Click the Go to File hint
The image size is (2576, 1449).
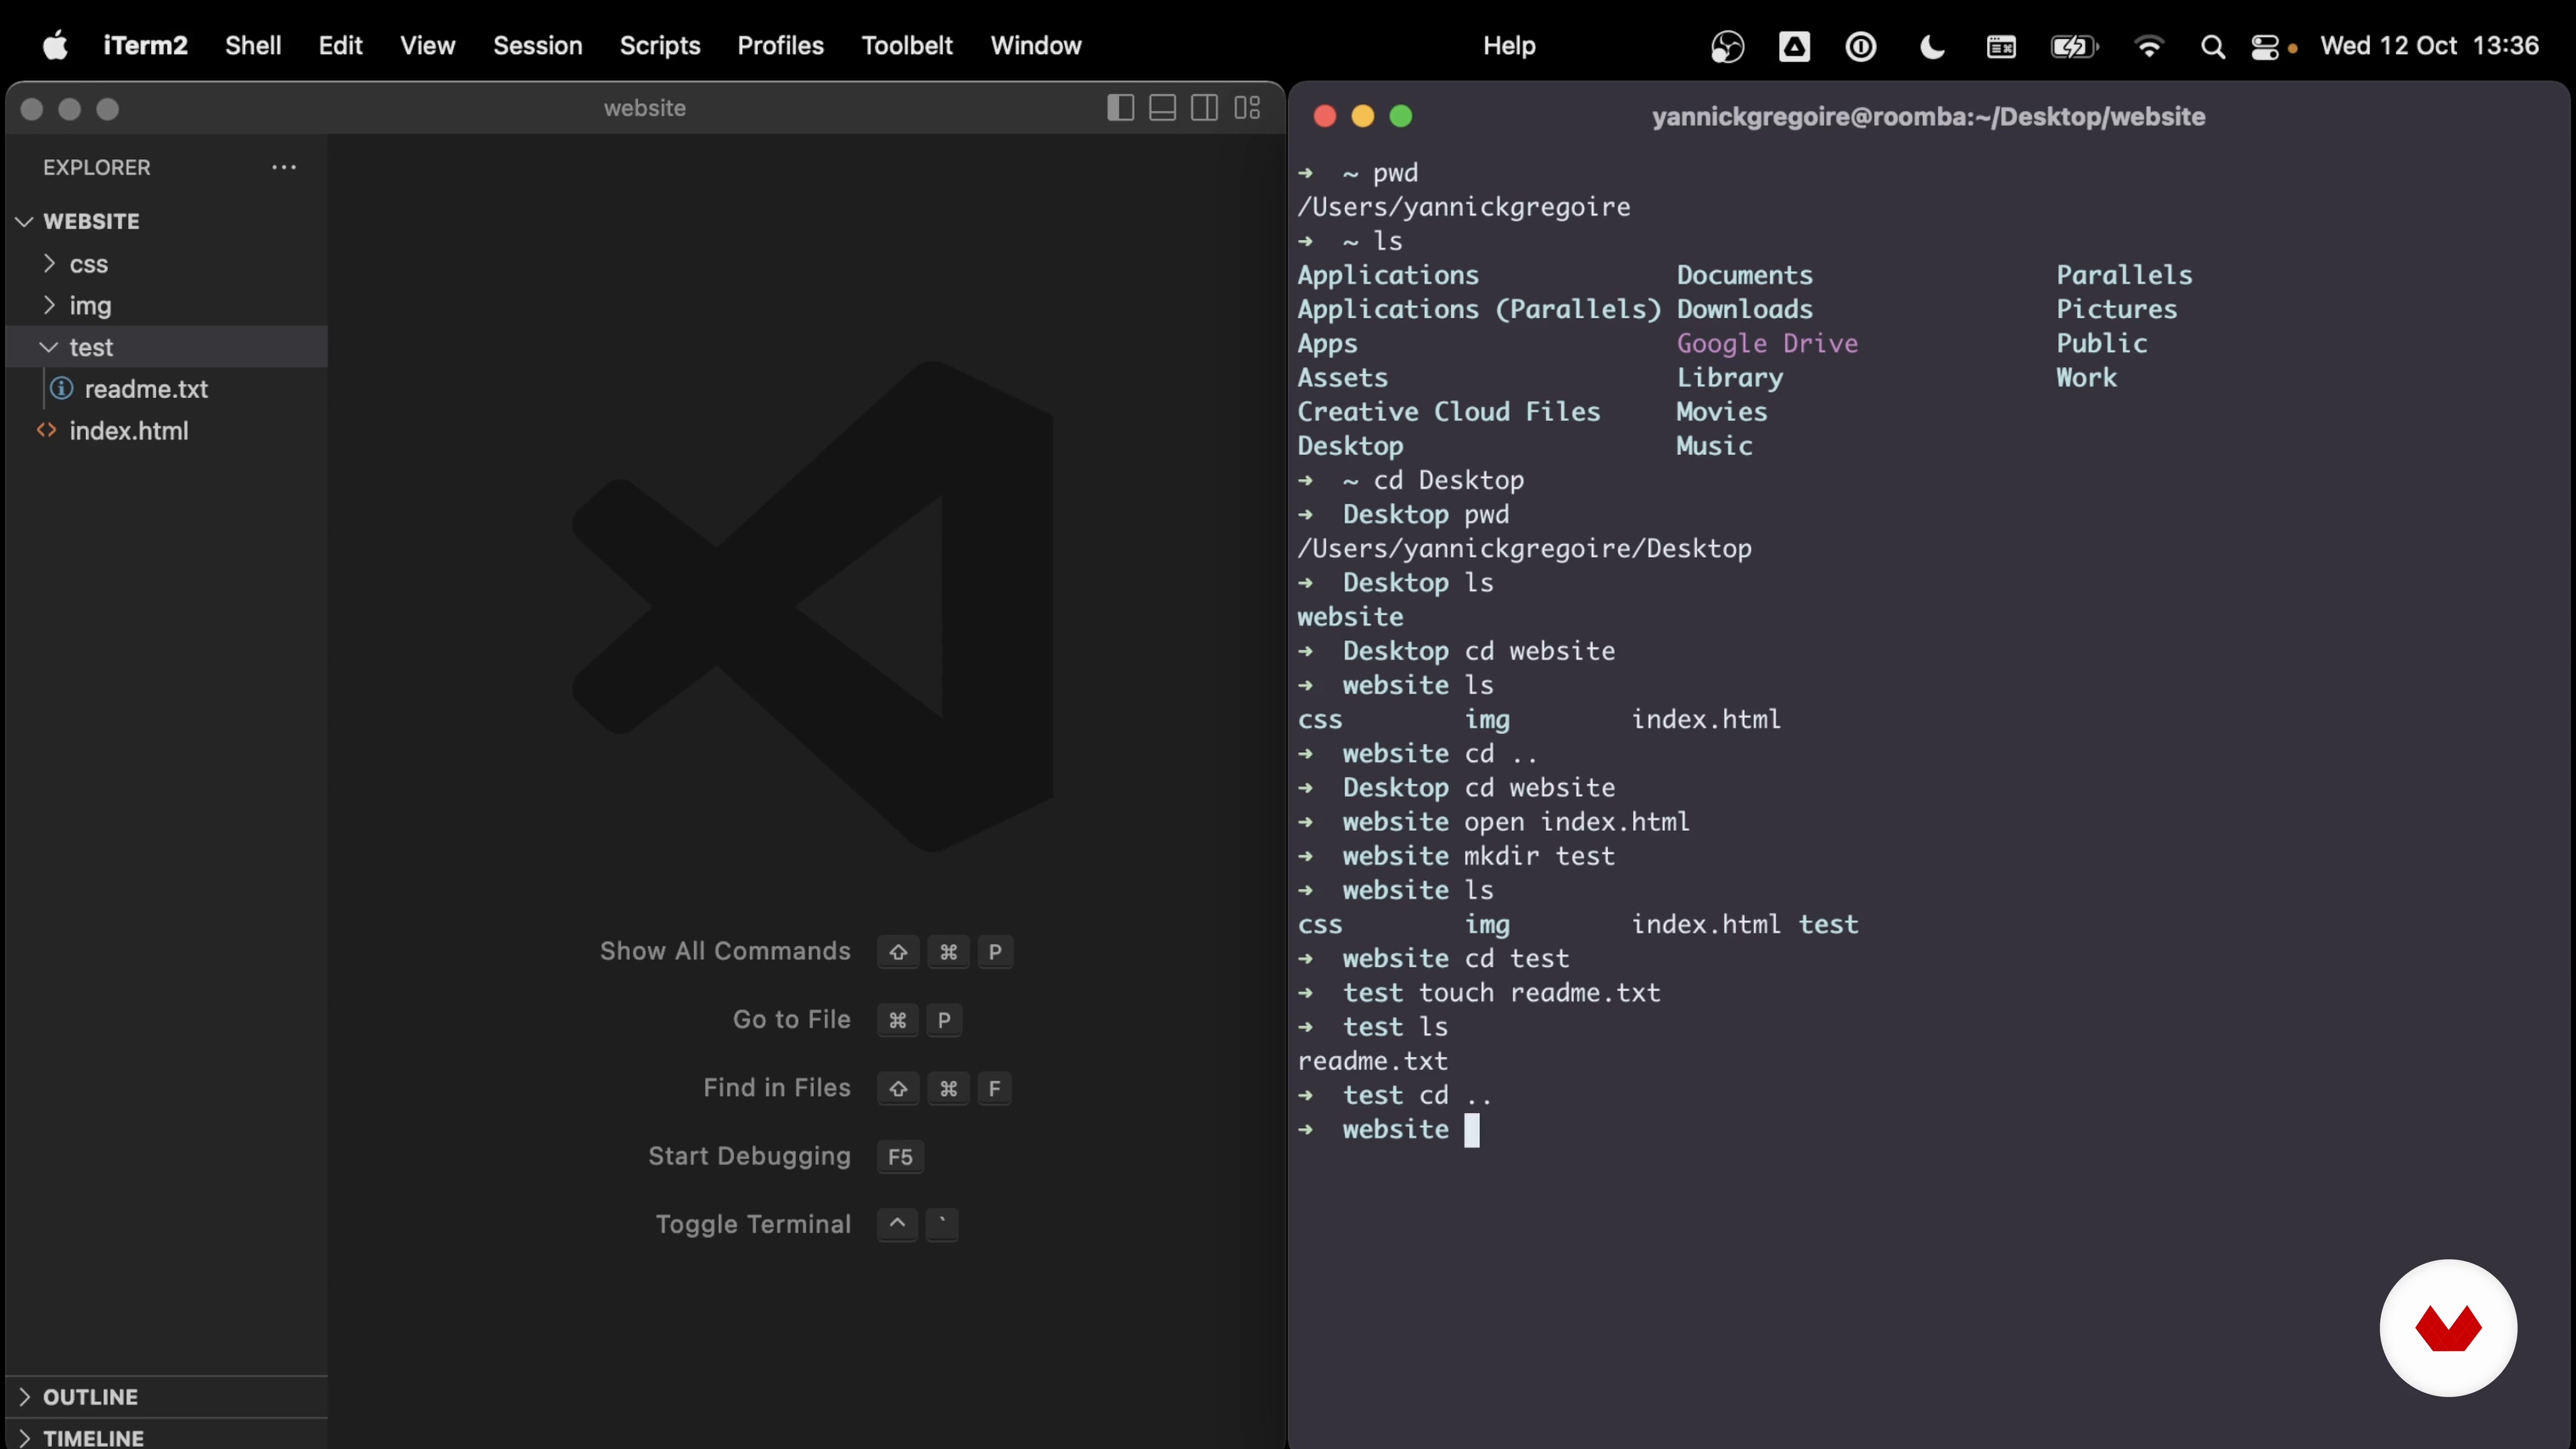792,1019
